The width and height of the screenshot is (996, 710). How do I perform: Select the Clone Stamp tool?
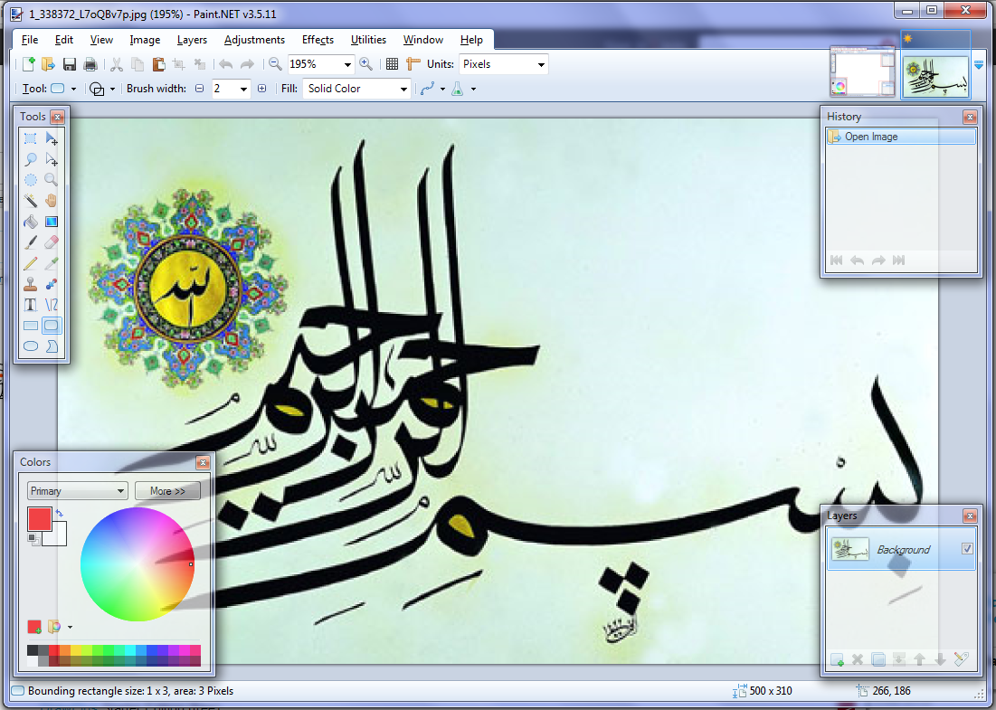(31, 285)
